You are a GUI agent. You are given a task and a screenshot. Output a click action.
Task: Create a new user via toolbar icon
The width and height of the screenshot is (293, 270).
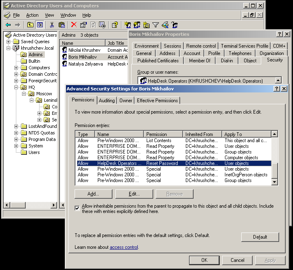[x=128, y=25]
